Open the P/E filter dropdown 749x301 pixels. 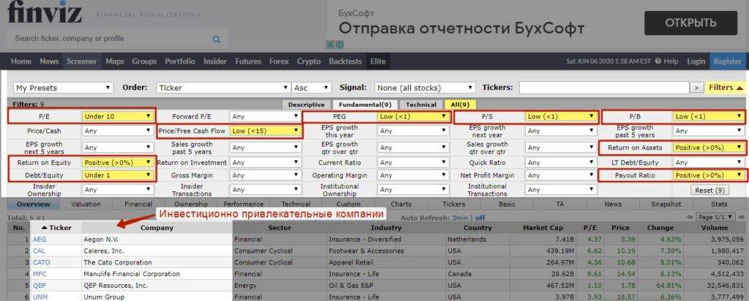tap(118, 116)
